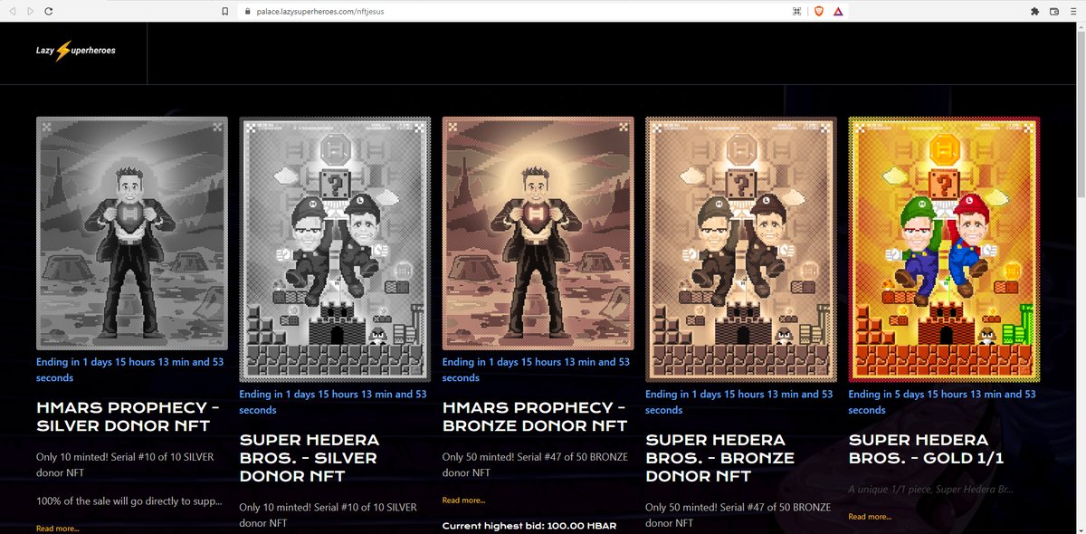The height and width of the screenshot is (534, 1086).
Task: Open Brave Shields lion icon
Action: [818, 11]
